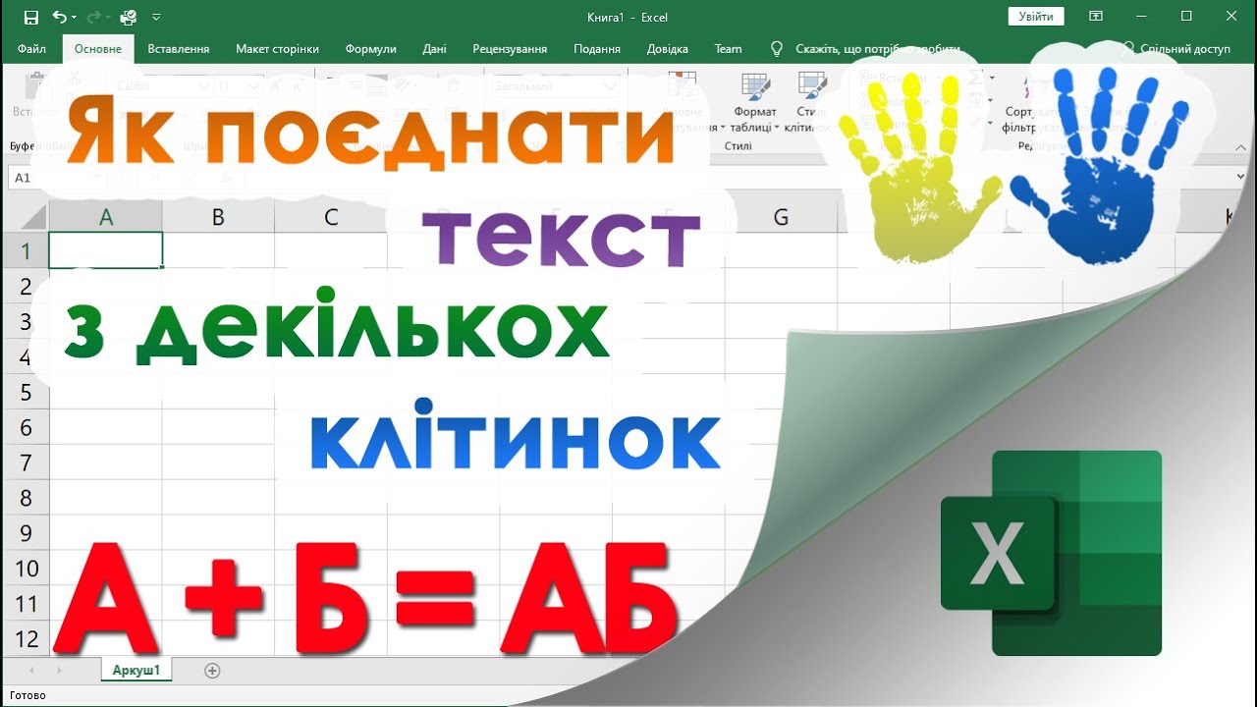Switch to the Рецензування tab

tap(510, 49)
